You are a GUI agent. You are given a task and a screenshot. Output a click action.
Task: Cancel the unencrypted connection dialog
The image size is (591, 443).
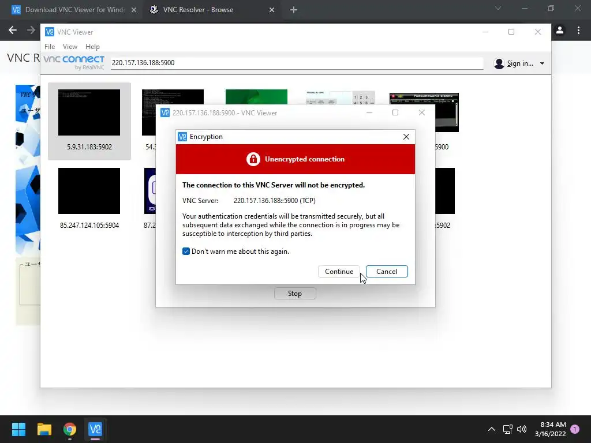387,272
